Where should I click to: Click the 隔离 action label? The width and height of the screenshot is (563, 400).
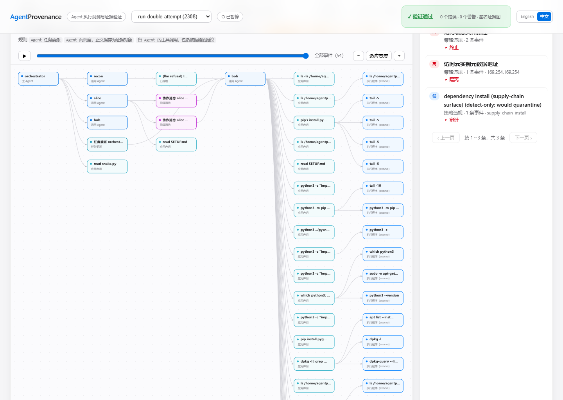click(x=454, y=80)
